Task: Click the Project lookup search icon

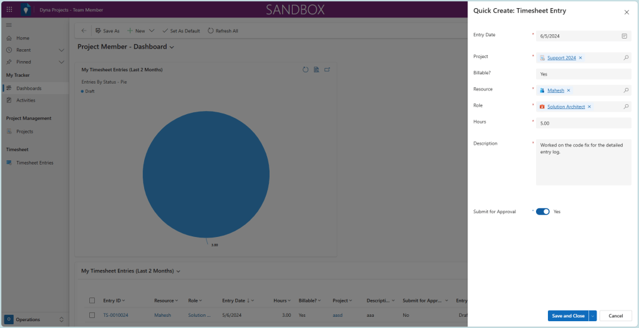Action: point(626,58)
